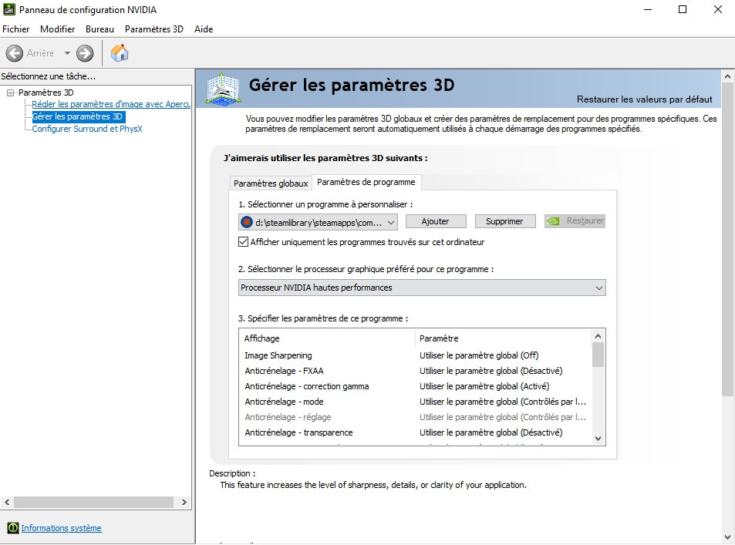Viewport: 735px width, 545px height.
Task: Select the Anticrénelage - mode row
Action: 415,402
